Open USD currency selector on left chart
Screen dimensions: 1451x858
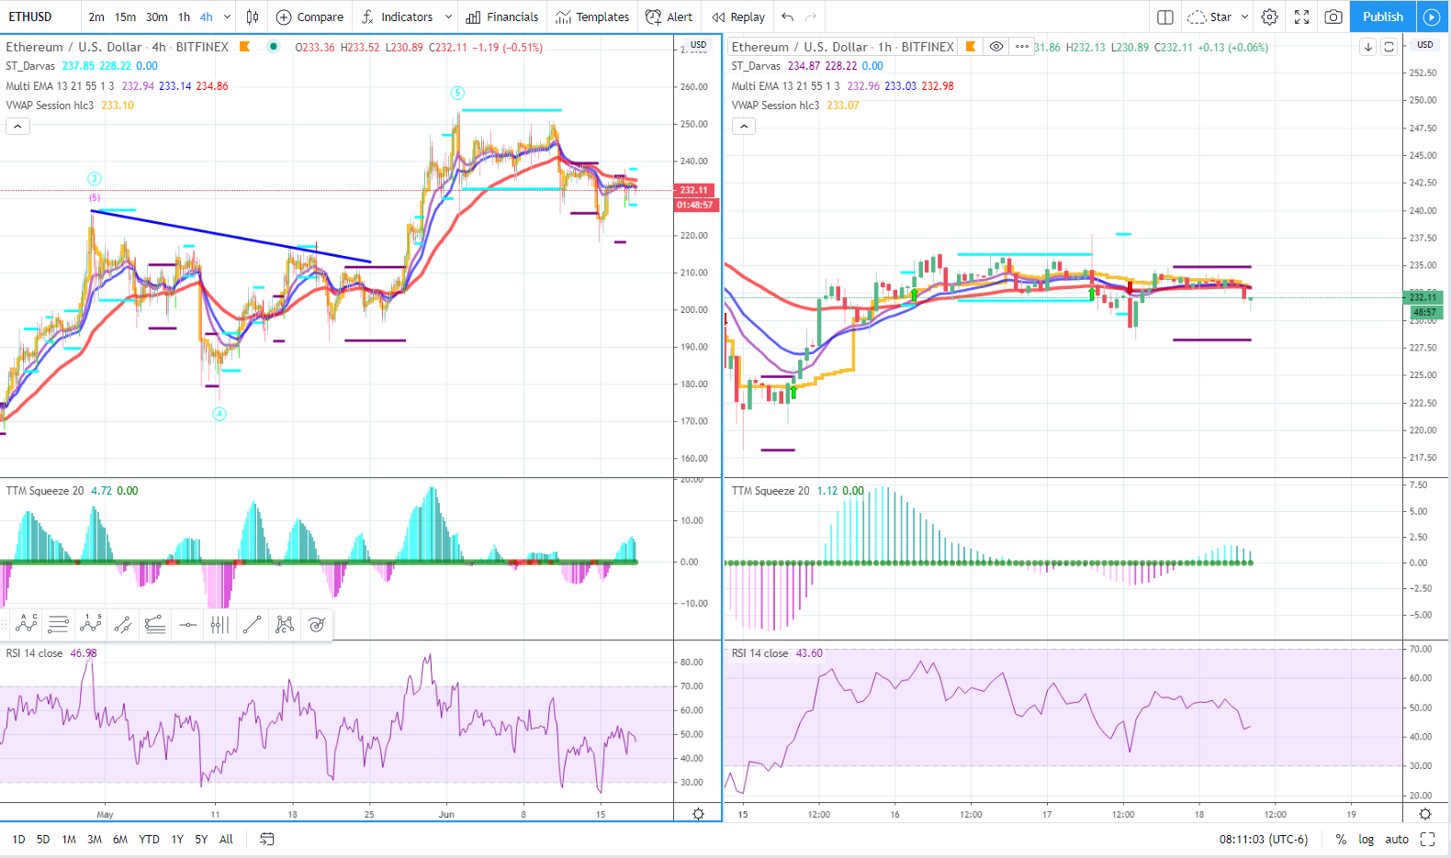[x=699, y=45]
